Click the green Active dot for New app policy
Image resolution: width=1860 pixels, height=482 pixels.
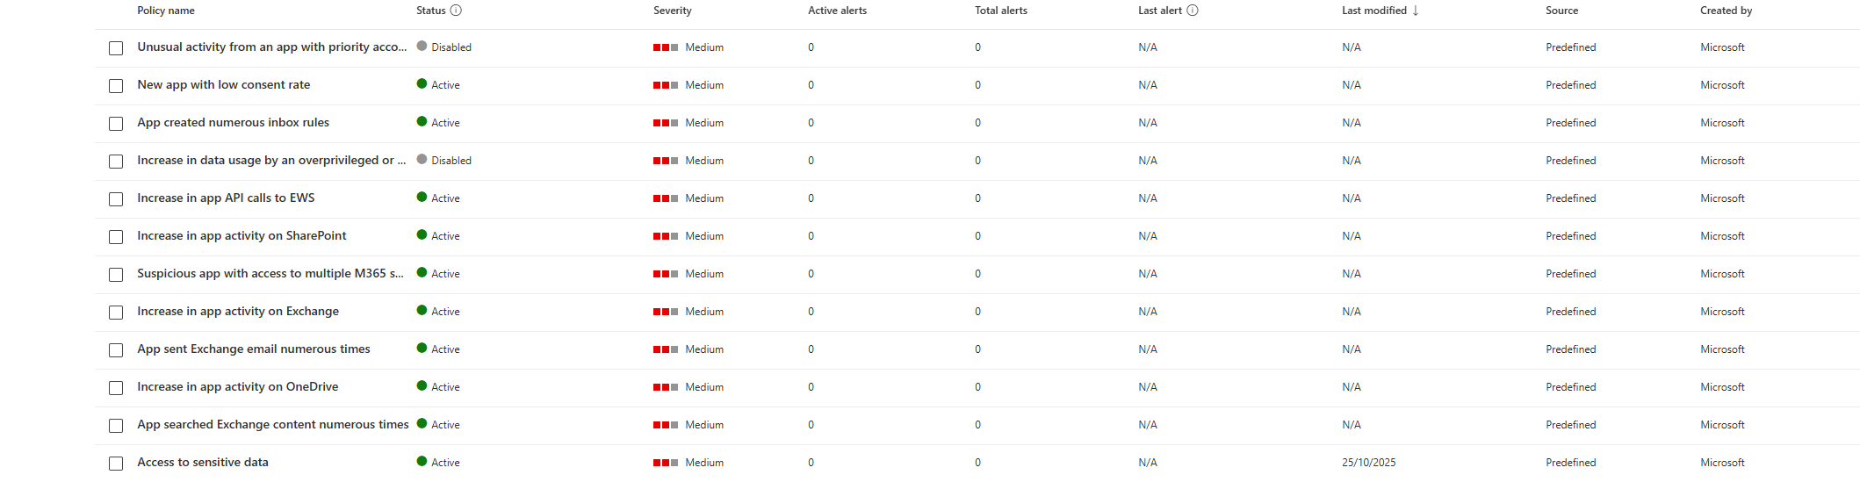click(422, 84)
